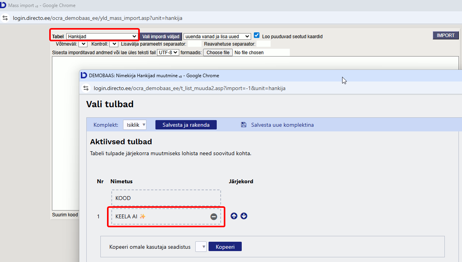This screenshot has height=262, width=462.
Task: Click the Reavahetuse separaator input field
Action: pyautogui.click(x=263, y=44)
